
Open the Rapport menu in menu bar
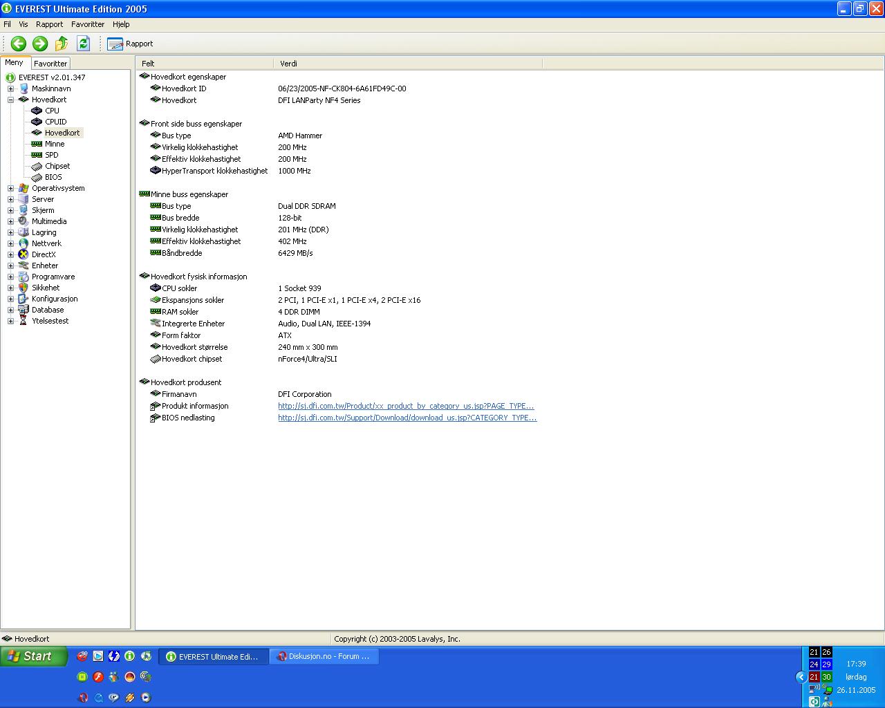pyautogui.click(x=50, y=24)
